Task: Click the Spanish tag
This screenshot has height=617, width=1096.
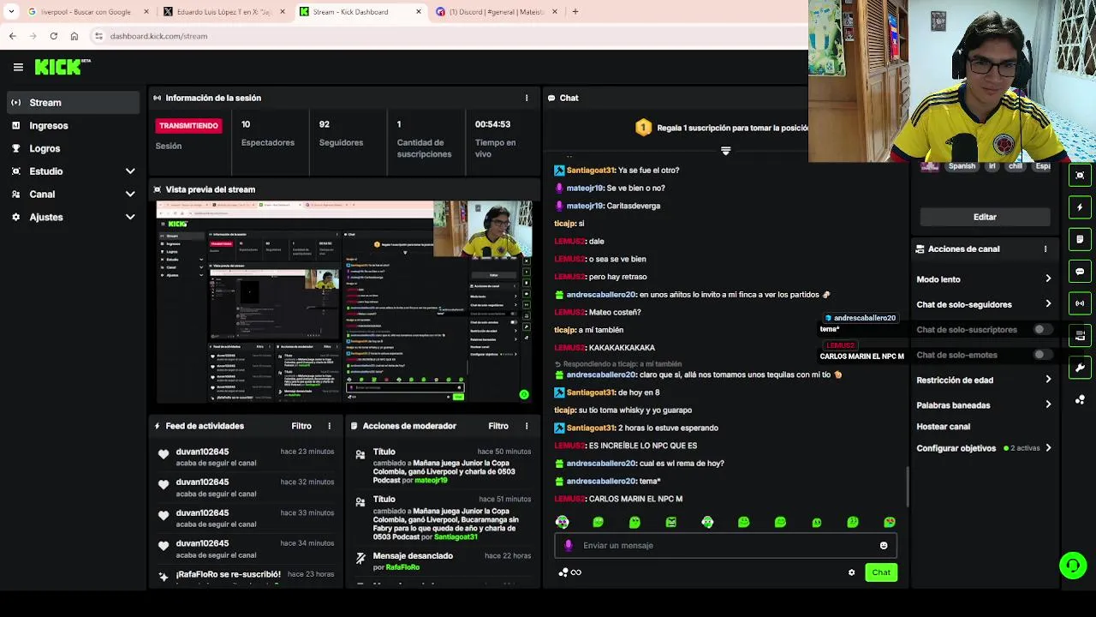Action: pyautogui.click(x=962, y=166)
